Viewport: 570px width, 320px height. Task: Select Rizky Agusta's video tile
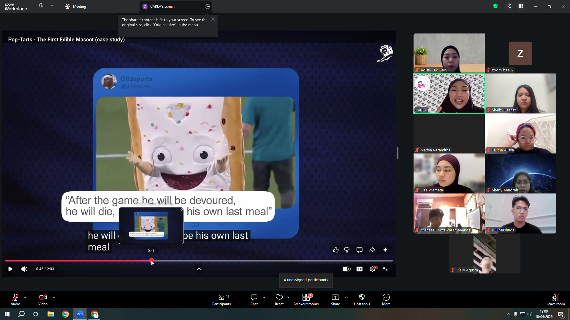tap(485, 254)
